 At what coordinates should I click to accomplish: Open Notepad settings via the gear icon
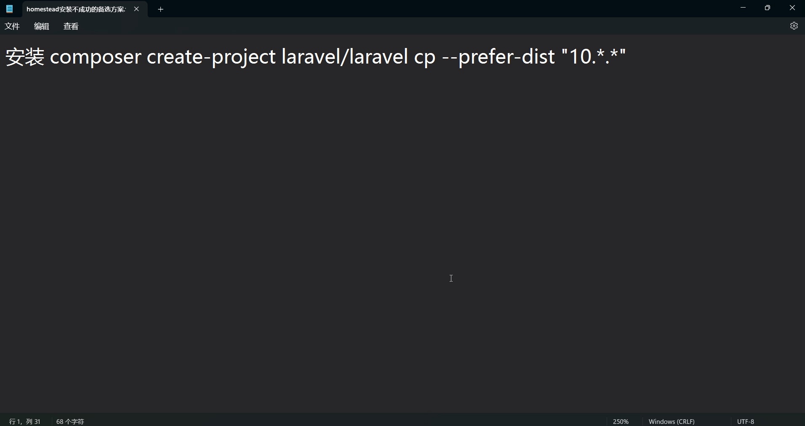(x=795, y=26)
